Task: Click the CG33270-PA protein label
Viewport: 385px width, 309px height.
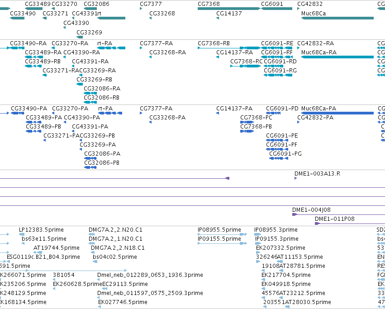Action: point(70,108)
